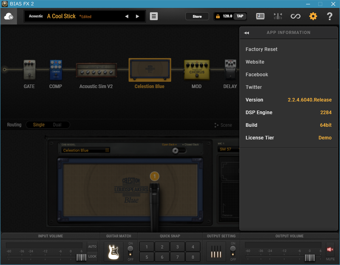The height and width of the screenshot is (265, 340).
Task: Open the orange settings gear
Action: coord(313,16)
